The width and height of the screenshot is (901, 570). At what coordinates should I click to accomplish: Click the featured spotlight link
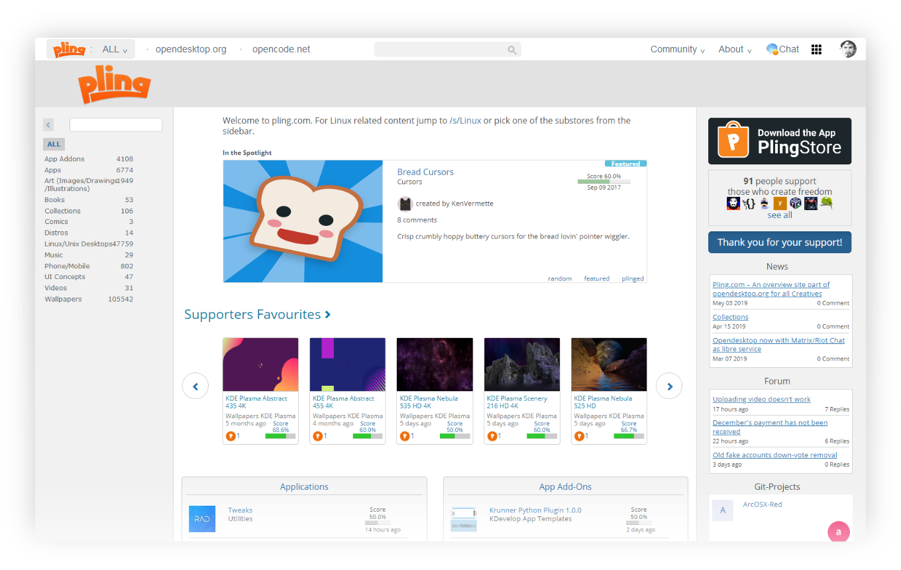(x=596, y=278)
